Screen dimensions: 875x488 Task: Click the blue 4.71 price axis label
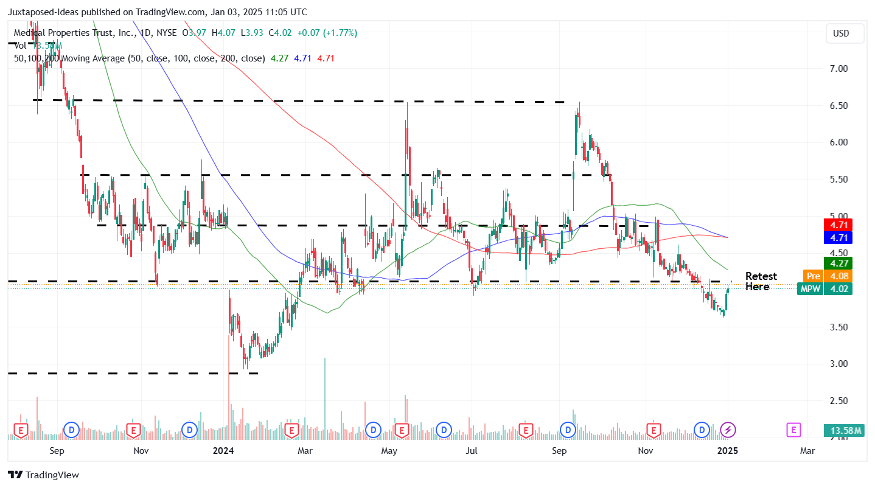(x=838, y=238)
